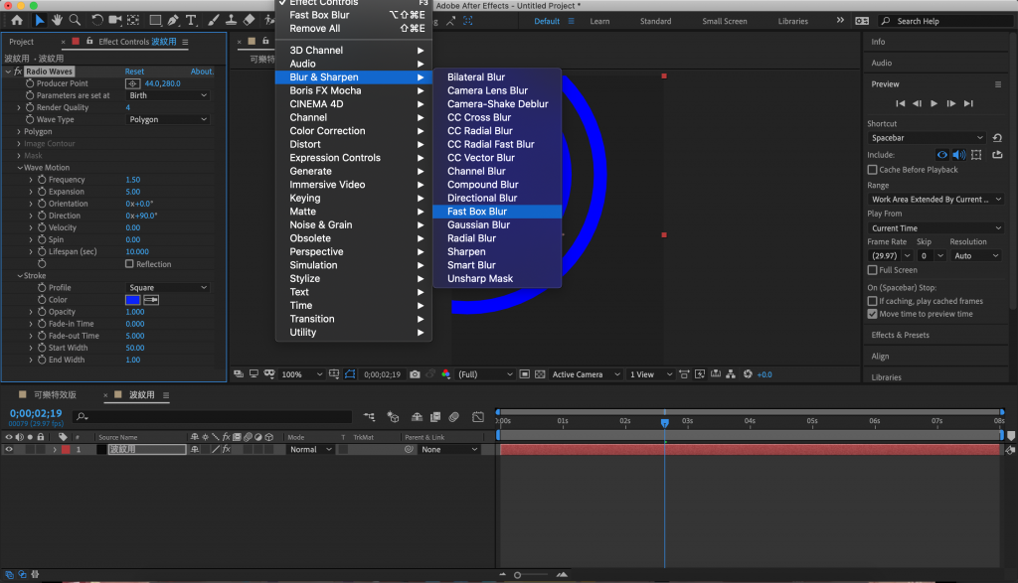
Task: Select the Clone Stamp tool
Action: [231, 20]
